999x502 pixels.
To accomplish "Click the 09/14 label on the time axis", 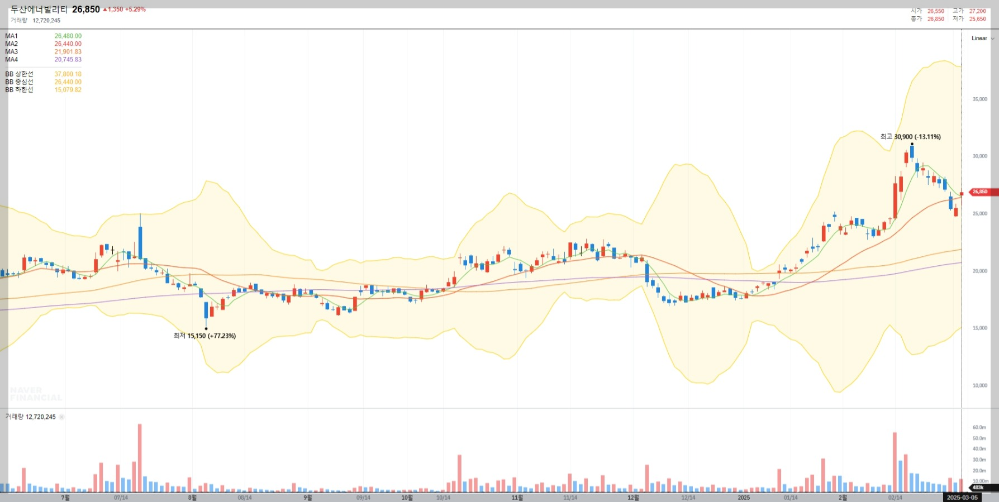I will pyautogui.click(x=363, y=498).
